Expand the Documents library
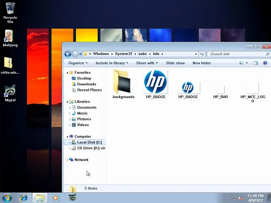This screenshot has width=271, height=203. 70,108
